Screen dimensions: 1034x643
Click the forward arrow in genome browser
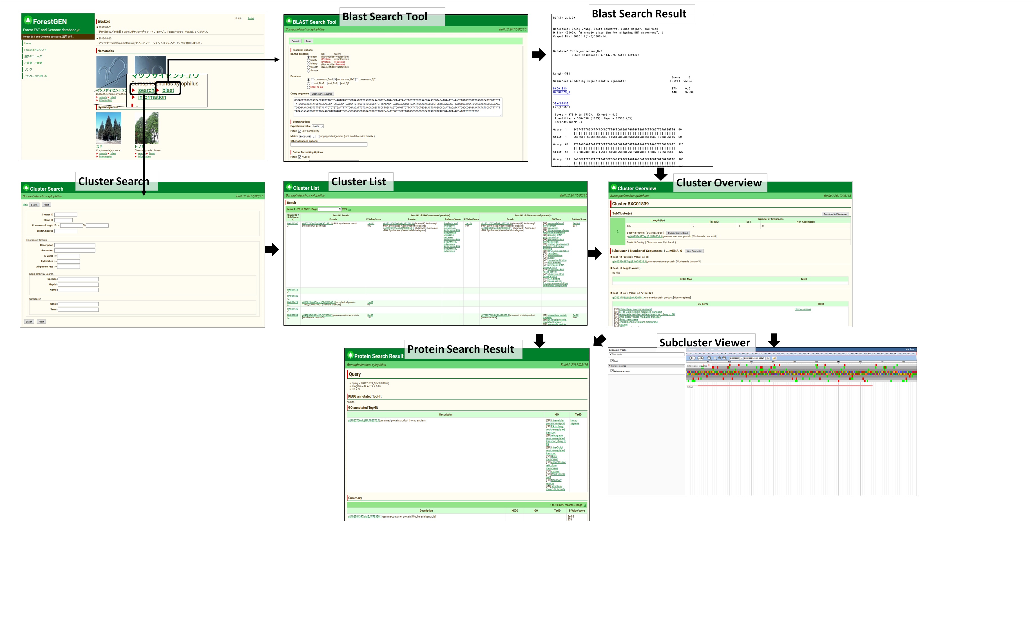coord(701,358)
